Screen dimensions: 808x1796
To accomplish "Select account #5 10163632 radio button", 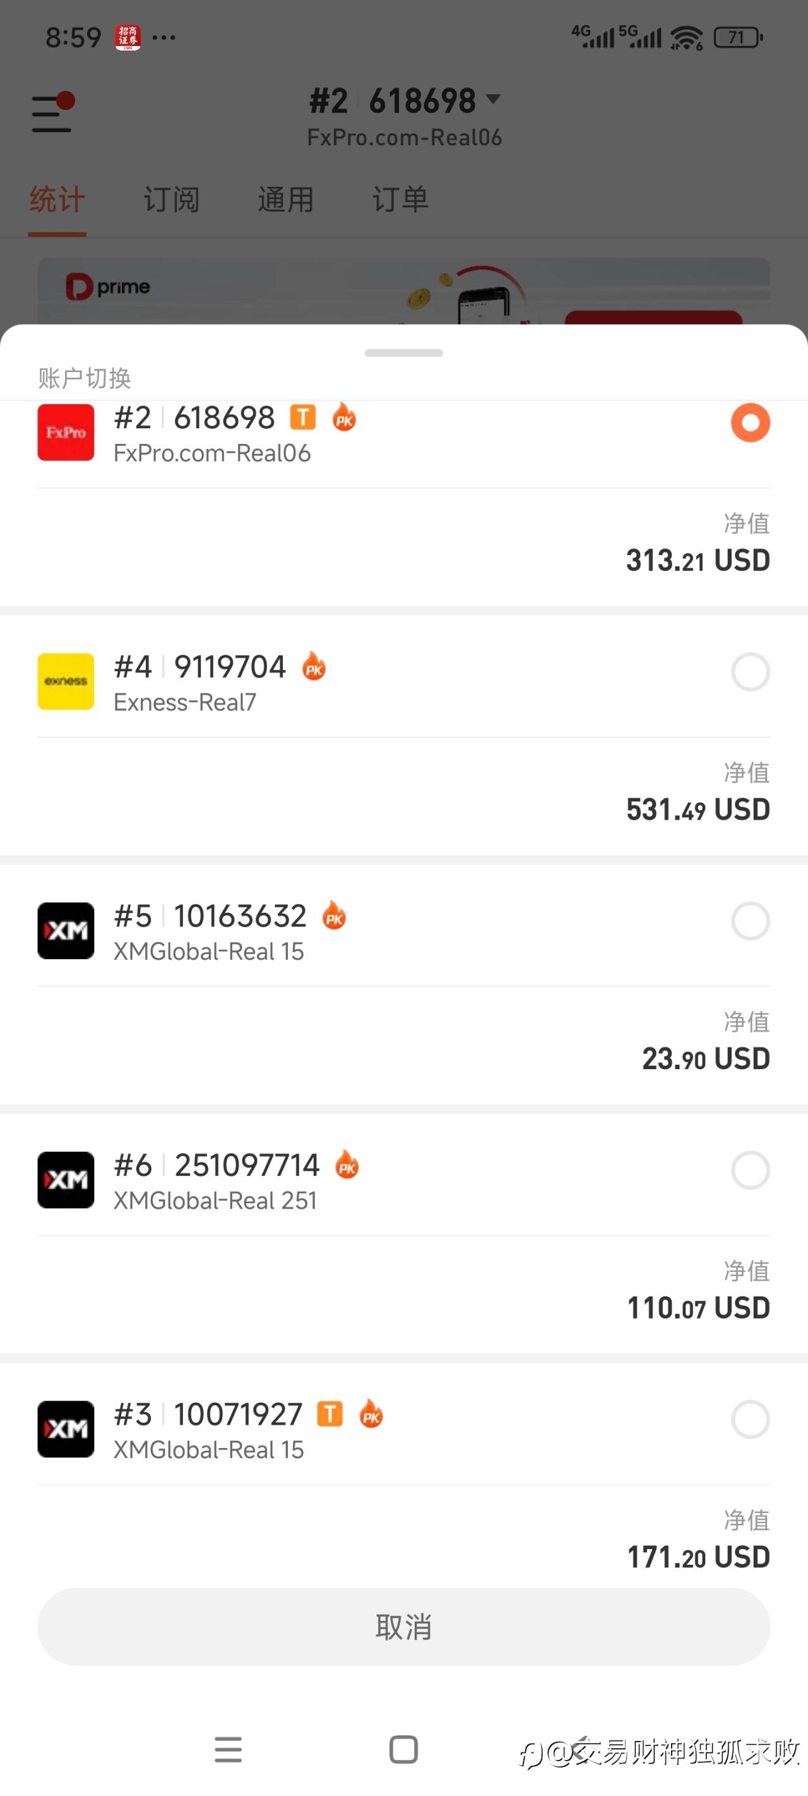I will point(750,921).
